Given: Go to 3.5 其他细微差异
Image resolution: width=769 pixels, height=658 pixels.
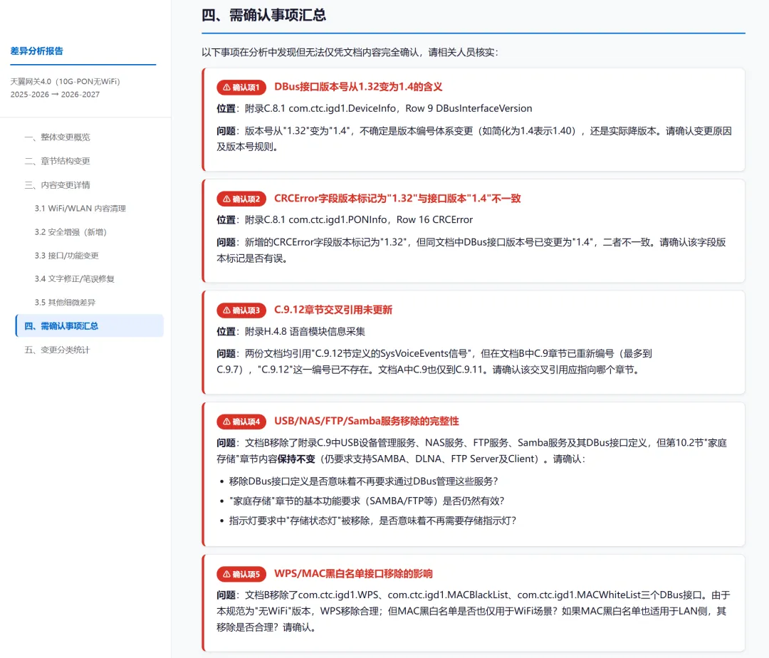Looking at the screenshot, I should pos(65,303).
